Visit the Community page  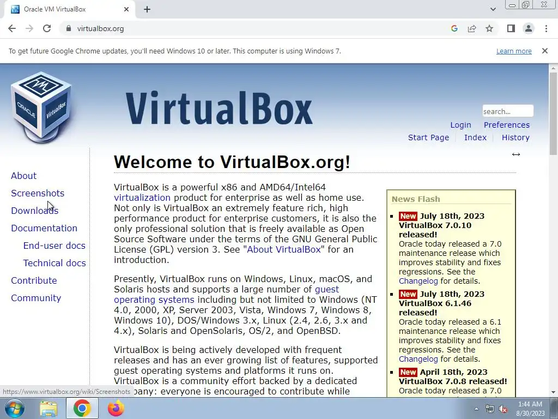pyautogui.click(x=36, y=298)
